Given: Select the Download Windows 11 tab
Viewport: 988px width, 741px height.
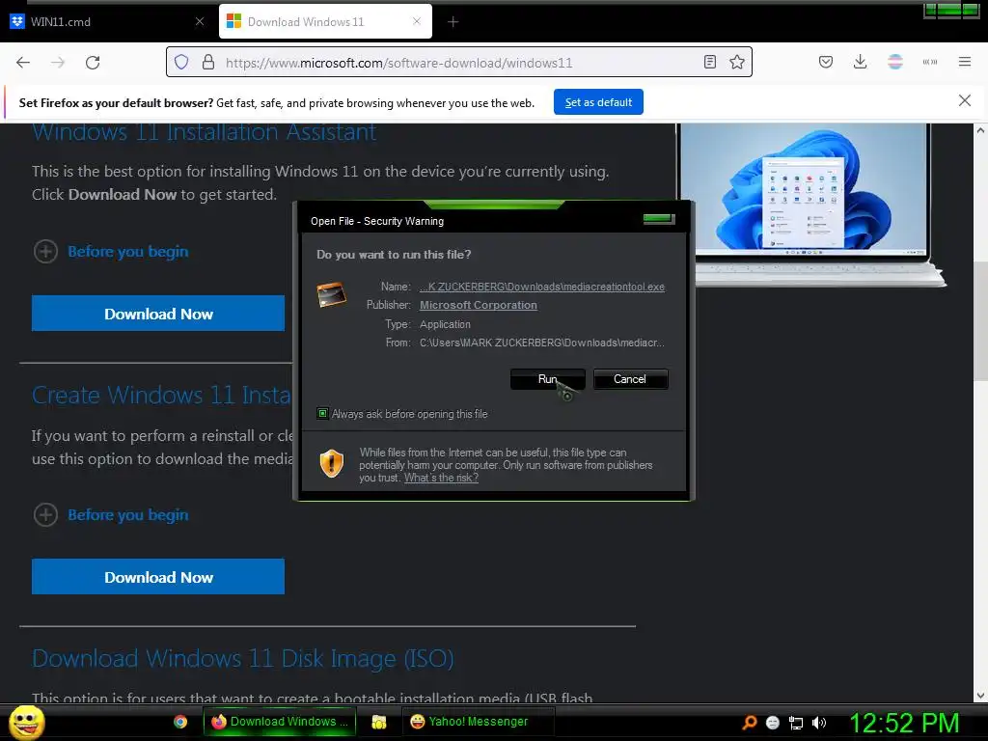Looking at the screenshot, I should click(x=326, y=21).
